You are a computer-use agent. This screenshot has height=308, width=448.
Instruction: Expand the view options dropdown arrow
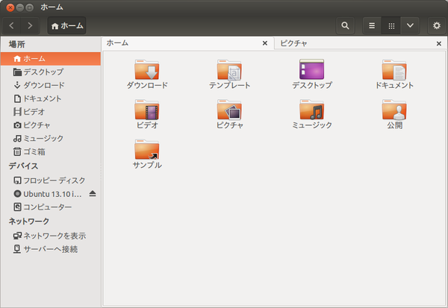click(410, 25)
